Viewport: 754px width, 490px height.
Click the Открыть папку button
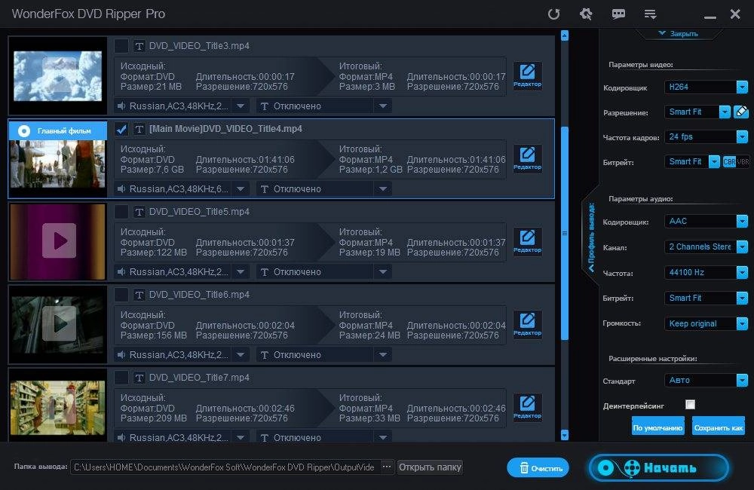click(430, 467)
